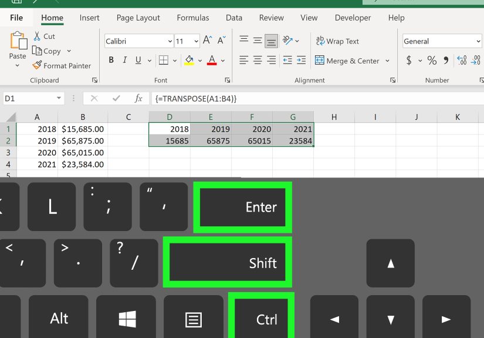Image resolution: width=484 pixels, height=338 pixels.
Task: Align text left
Action: (x=244, y=60)
